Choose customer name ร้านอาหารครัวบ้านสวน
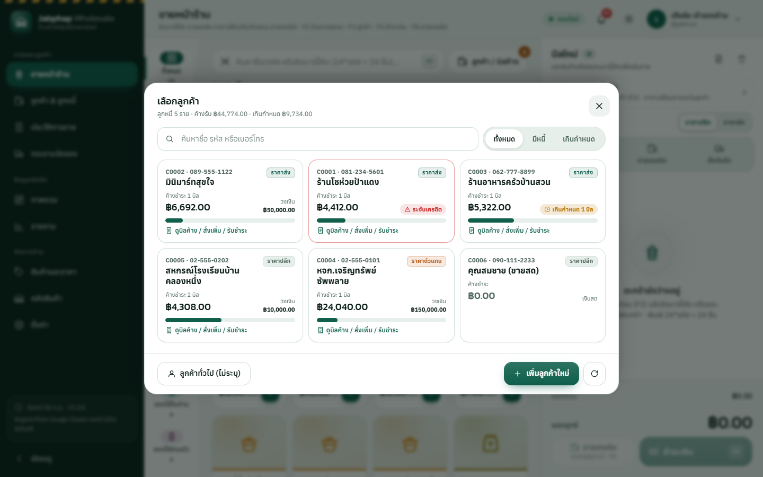Screen dimensions: 763x477 (x=509, y=182)
